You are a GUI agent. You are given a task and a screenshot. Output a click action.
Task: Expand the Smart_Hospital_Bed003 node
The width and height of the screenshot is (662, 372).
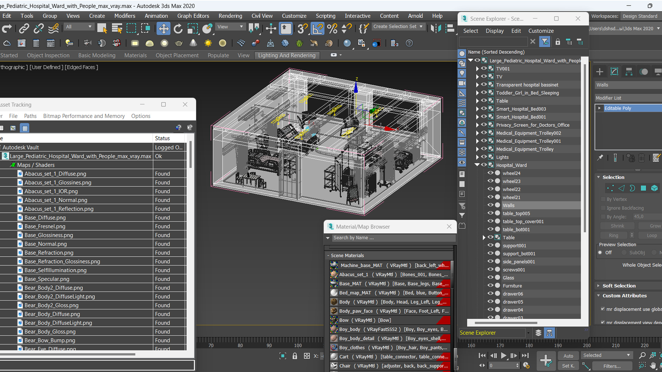tap(478, 109)
